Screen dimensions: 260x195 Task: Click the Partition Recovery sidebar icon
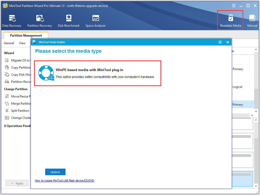pos(7,82)
